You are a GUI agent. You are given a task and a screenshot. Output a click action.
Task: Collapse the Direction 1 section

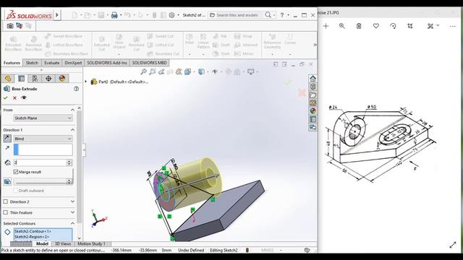(72, 130)
